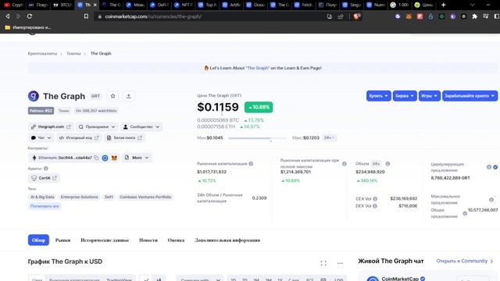Click Coinbase Ventures Portfolio tag
This screenshot has height=281, width=500.
[145, 197]
